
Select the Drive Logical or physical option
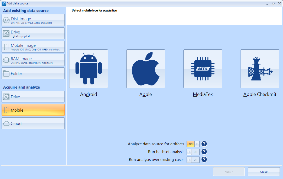click(x=33, y=33)
